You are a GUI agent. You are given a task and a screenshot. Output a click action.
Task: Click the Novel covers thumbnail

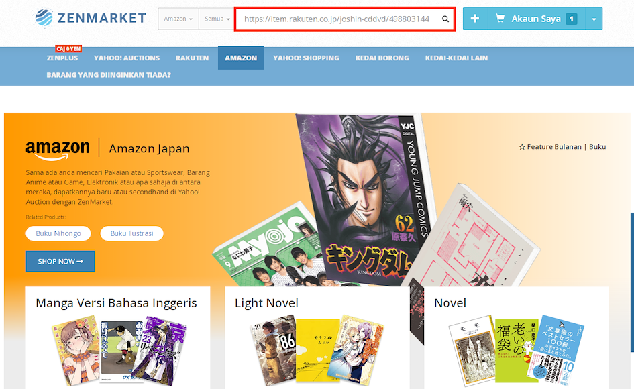coord(516,350)
